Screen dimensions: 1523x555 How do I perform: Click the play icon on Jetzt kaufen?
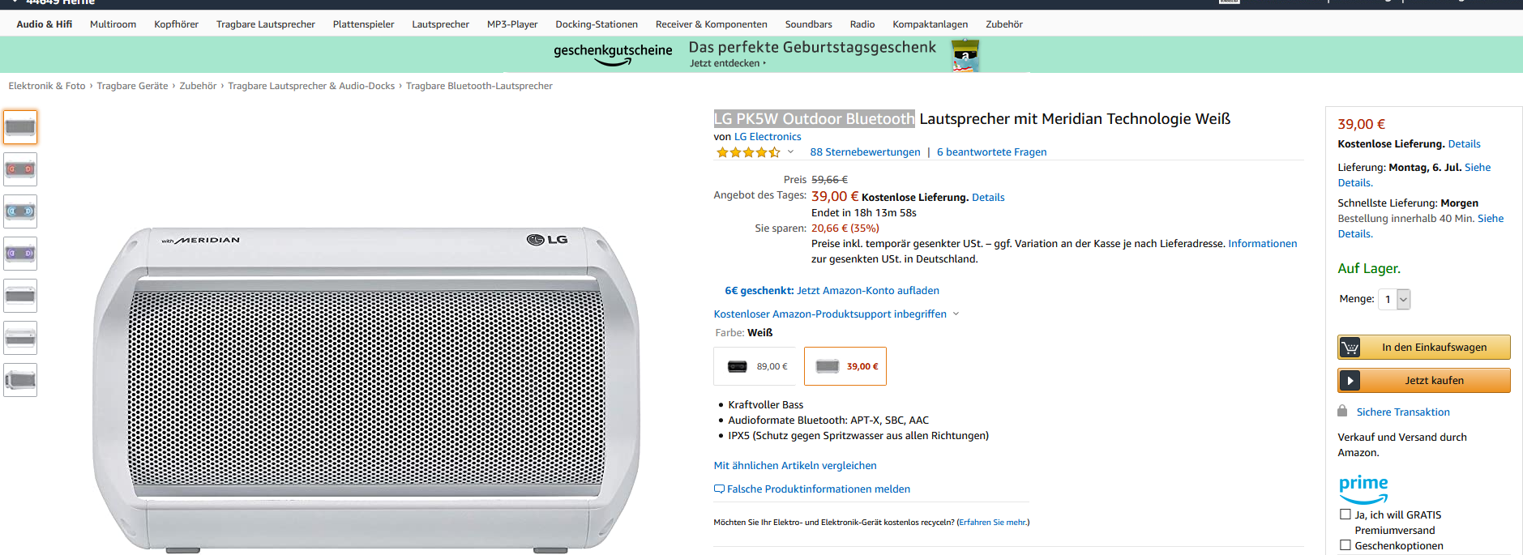click(x=1350, y=381)
